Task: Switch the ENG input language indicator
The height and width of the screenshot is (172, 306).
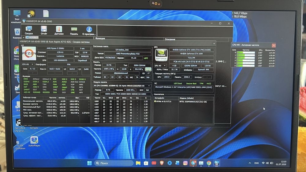Action: 256,163
